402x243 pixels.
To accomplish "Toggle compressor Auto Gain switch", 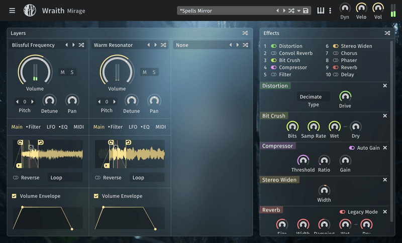I will click(352, 148).
